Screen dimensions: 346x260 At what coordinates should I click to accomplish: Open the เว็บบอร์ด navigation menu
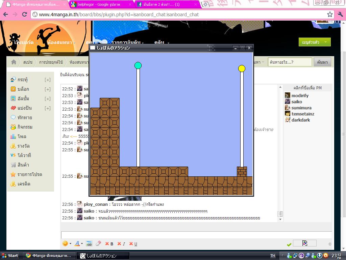click(24, 42)
